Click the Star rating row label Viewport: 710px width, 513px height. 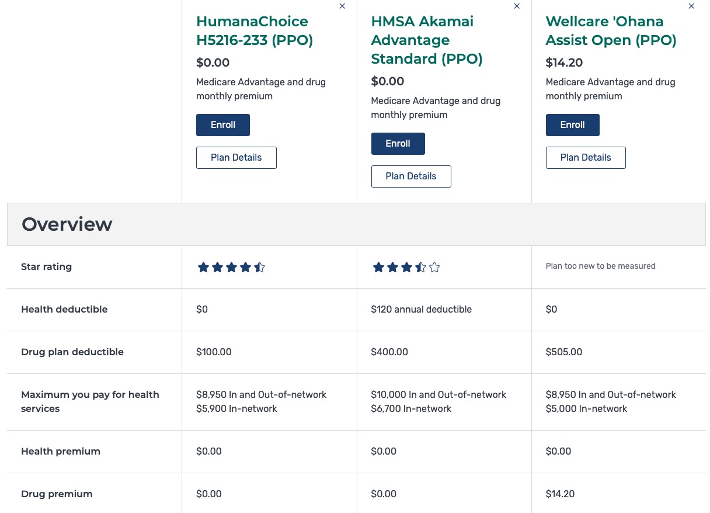[47, 267]
